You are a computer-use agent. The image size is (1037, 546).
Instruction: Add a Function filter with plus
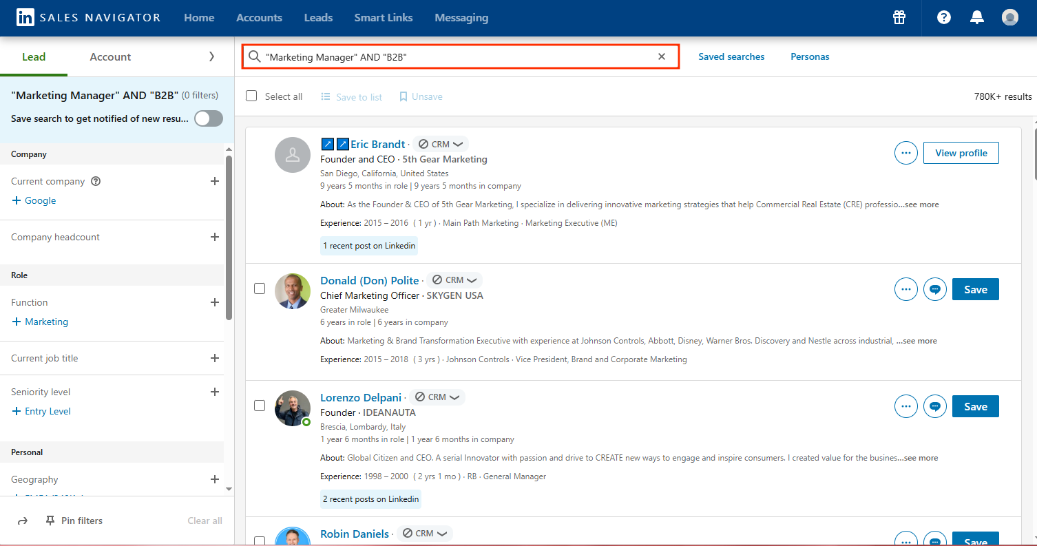coord(215,302)
